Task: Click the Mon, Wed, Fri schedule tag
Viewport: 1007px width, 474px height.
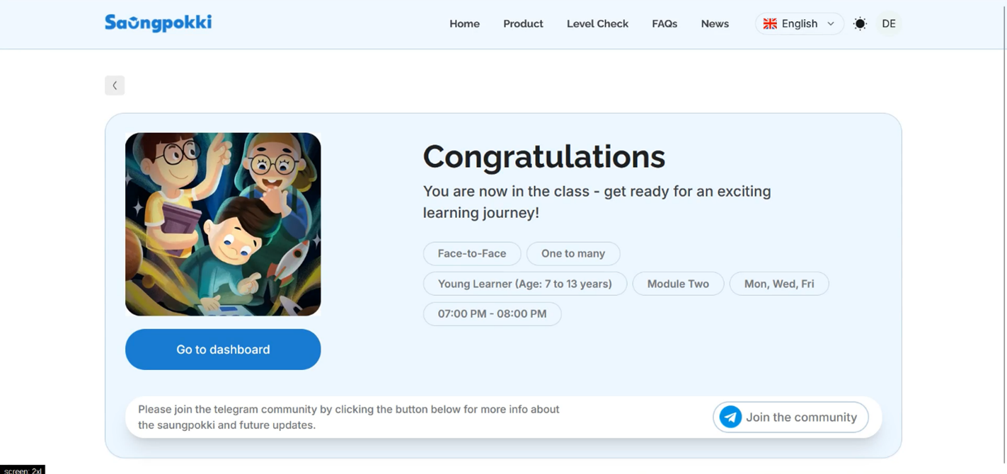Action: (x=779, y=284)
